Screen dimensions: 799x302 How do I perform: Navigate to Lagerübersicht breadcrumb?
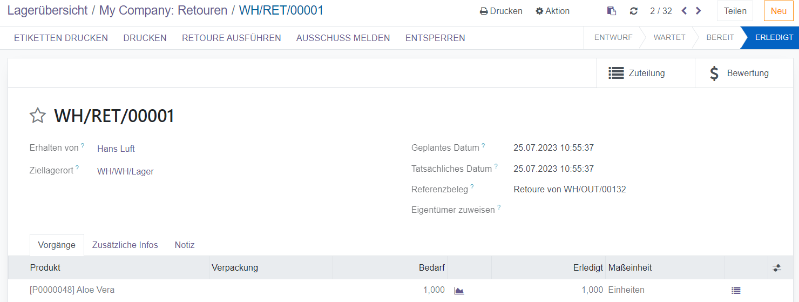[46, 10]
